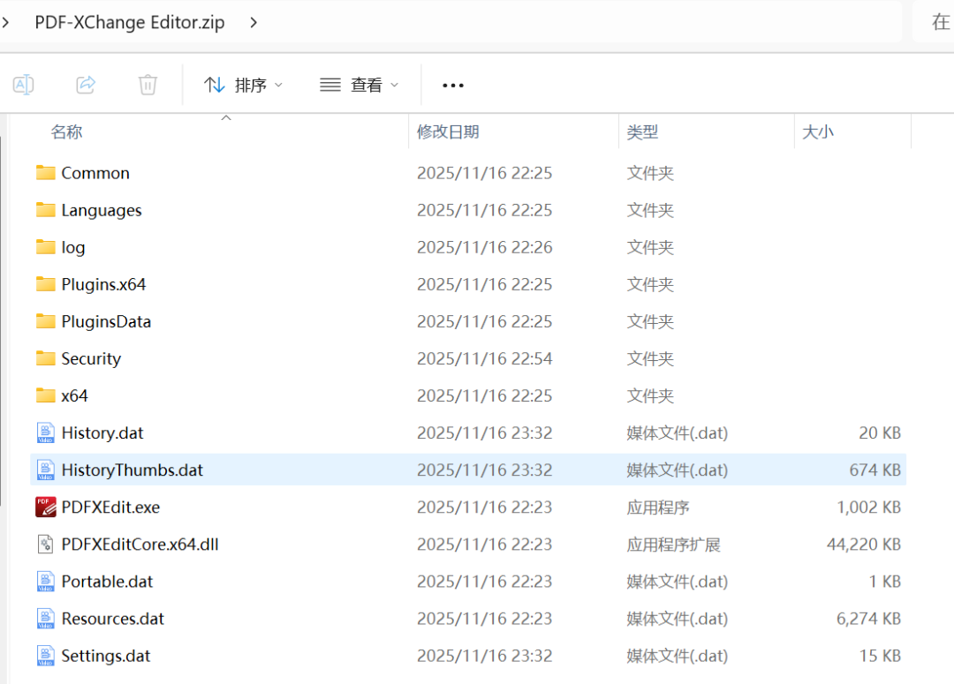Open the three-dot more options menu

[x=452, y=86]
